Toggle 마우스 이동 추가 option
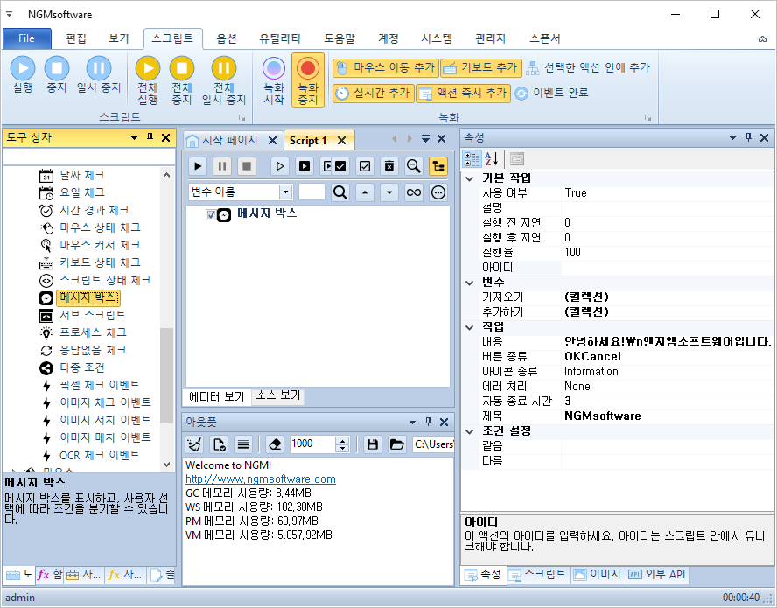The height and width of the screenshot is (608, 777). [x=386, y=68]
